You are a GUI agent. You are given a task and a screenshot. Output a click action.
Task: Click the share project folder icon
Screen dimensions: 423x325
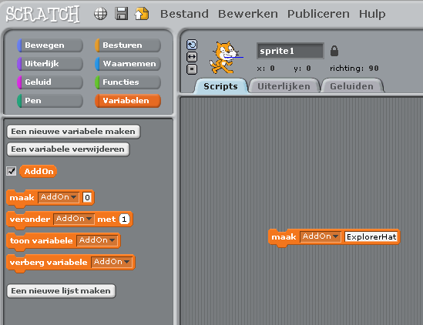pyautogui.click(x=142, y=14)
